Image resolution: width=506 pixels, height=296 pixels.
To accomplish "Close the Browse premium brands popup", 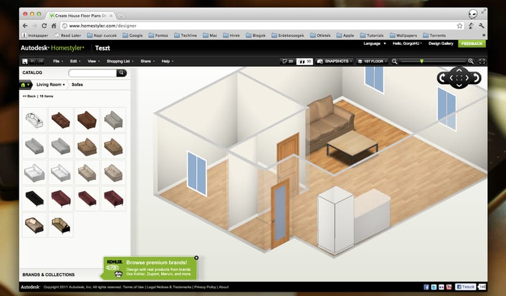I will coord(196,258).
